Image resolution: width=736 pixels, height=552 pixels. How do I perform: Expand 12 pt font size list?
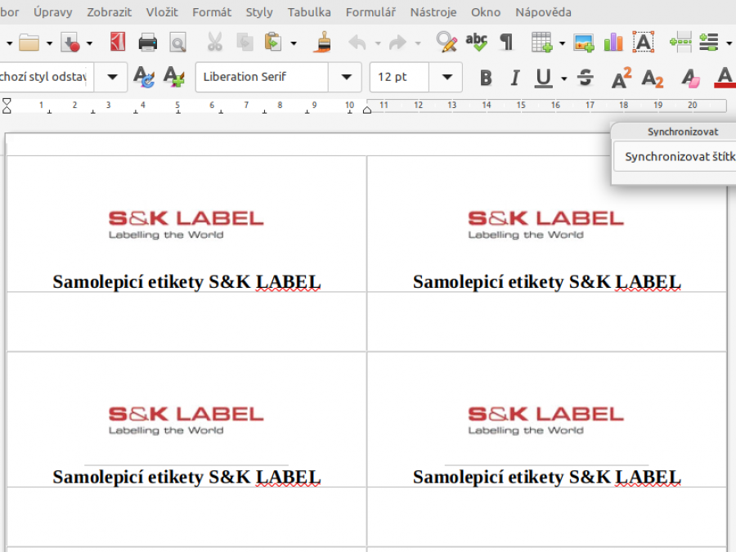447,77
